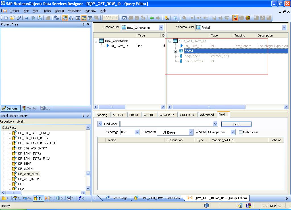Toggle the Local Object Library toolbar icon
This screenshot has width=291, height=210.
(65, 18)
